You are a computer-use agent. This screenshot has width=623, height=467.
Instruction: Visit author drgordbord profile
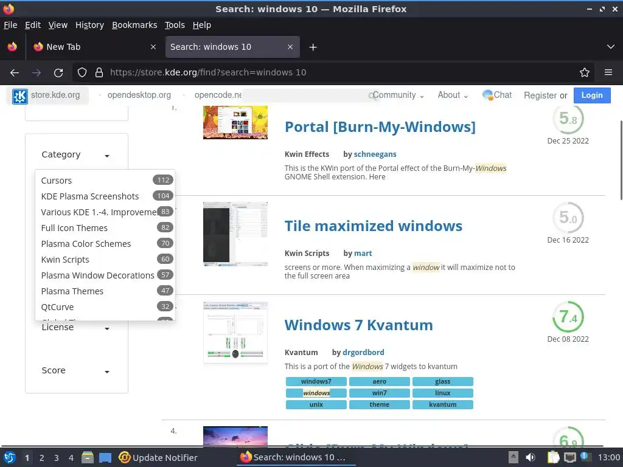click(364, 353)
